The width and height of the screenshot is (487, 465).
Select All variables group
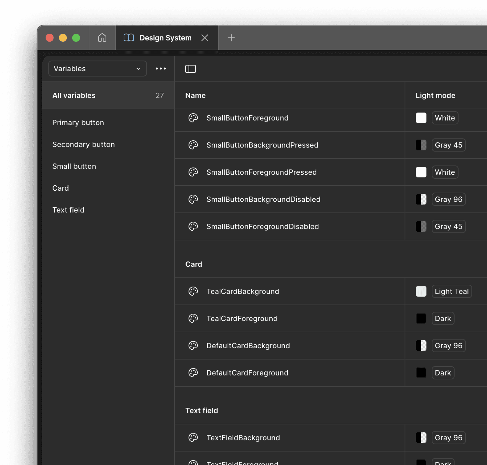pos(108,95)
